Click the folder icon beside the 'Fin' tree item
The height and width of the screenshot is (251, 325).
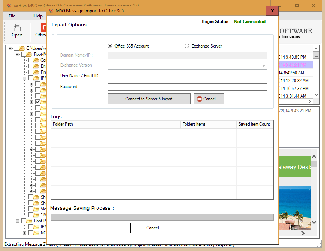click(36, 72)
